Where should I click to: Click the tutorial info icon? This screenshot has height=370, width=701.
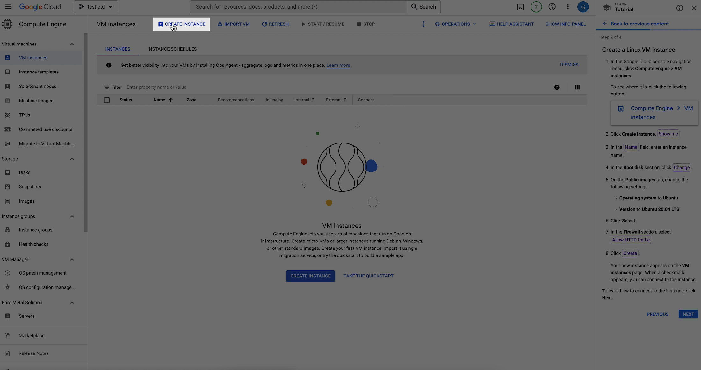680,8
